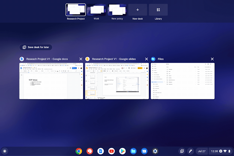Click the Research Project V1 - Google slides title
This screenshot has width=234, height=156.
[x=114, y=59]
